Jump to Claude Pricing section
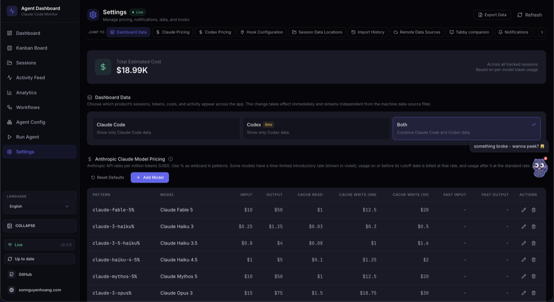The height and width of the screenshot is (302, 554). (173, 32)
